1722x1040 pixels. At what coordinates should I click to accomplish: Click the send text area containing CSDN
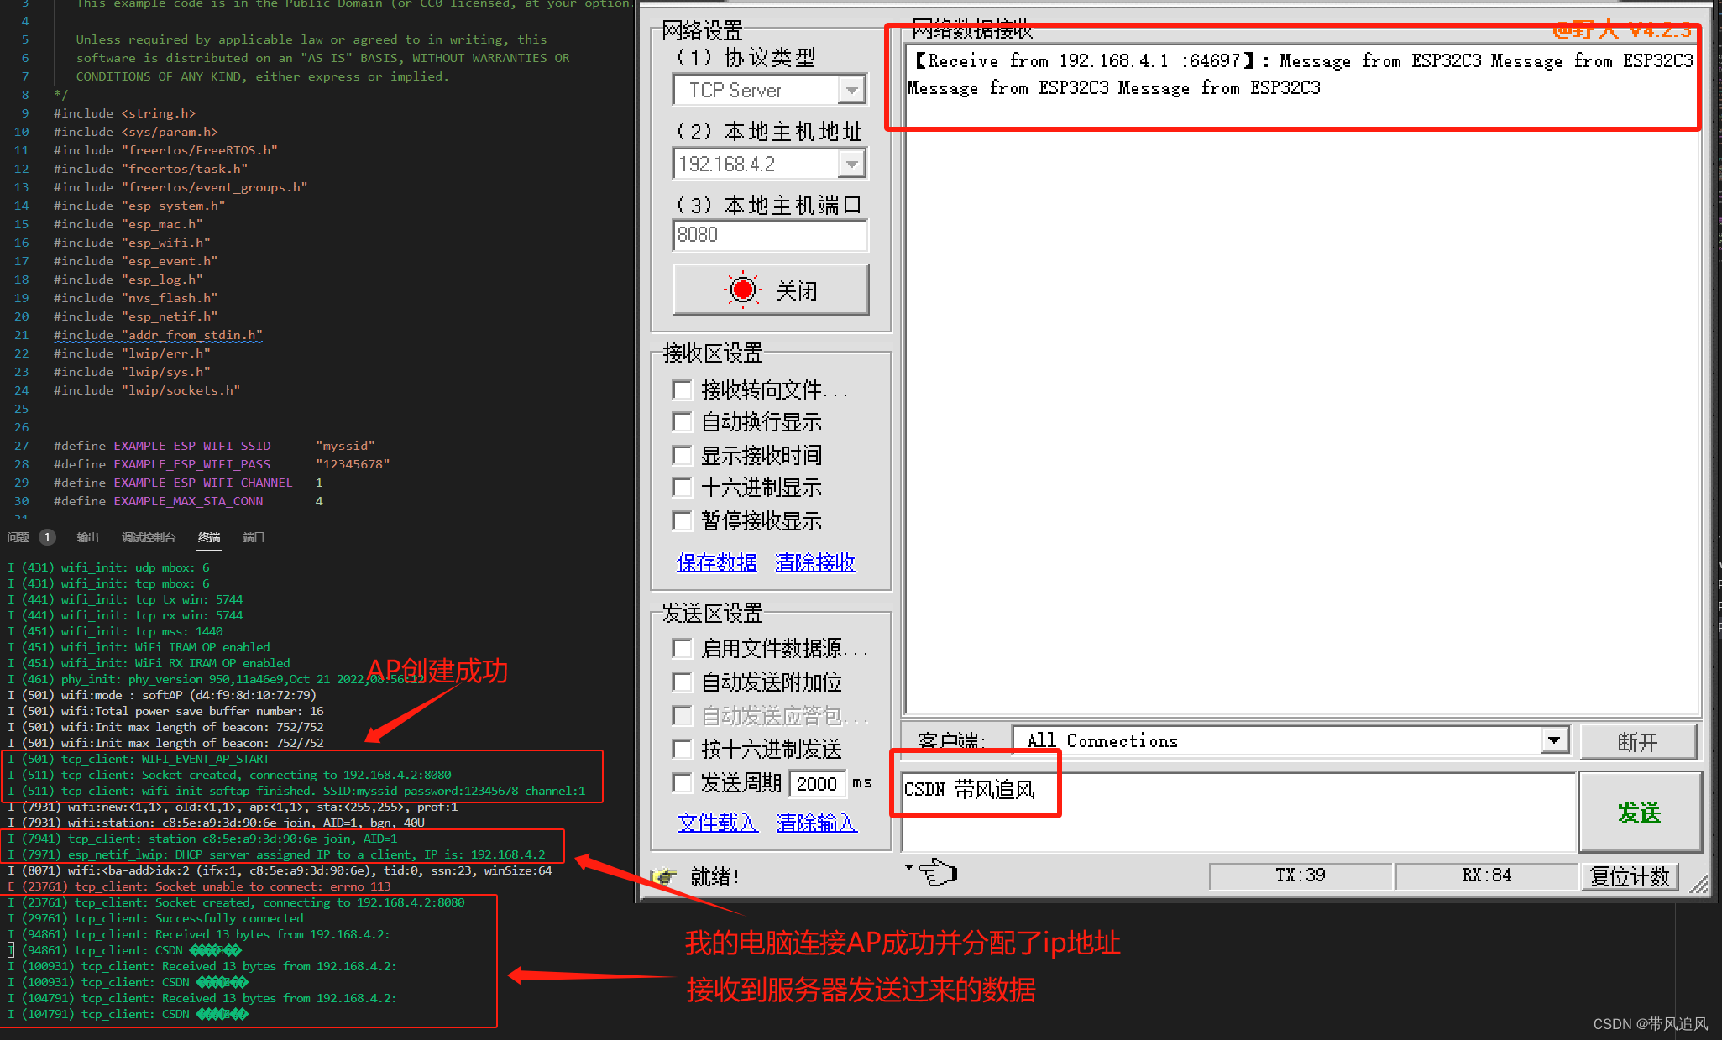point(1239,812)
